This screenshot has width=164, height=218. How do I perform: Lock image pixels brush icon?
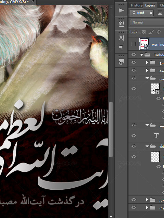tap(151, 32)
